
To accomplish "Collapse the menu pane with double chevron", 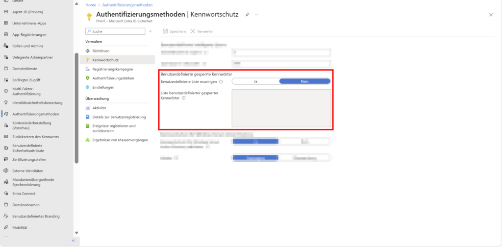I will click(x=151, y=31).
